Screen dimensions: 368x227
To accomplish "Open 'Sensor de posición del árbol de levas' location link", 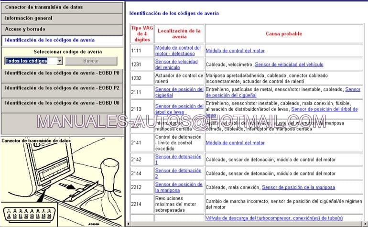I will 179,109.
